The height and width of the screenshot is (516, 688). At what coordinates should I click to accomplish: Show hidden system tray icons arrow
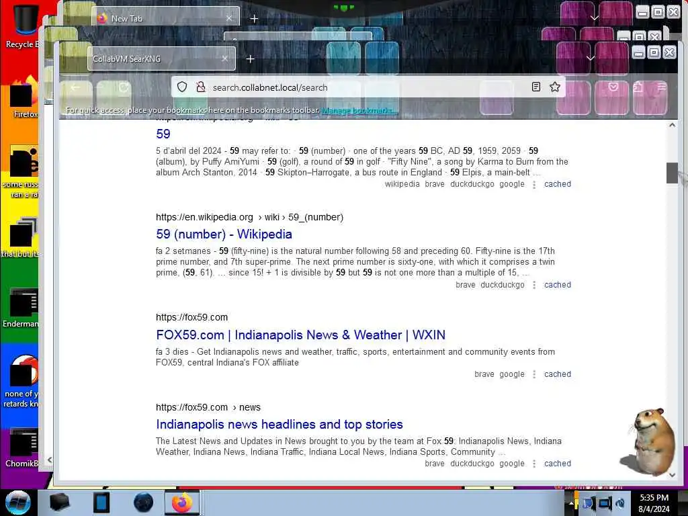tap(571, 503)
